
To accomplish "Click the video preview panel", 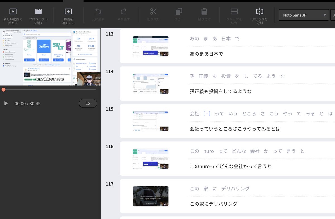I will pos(50,57).
